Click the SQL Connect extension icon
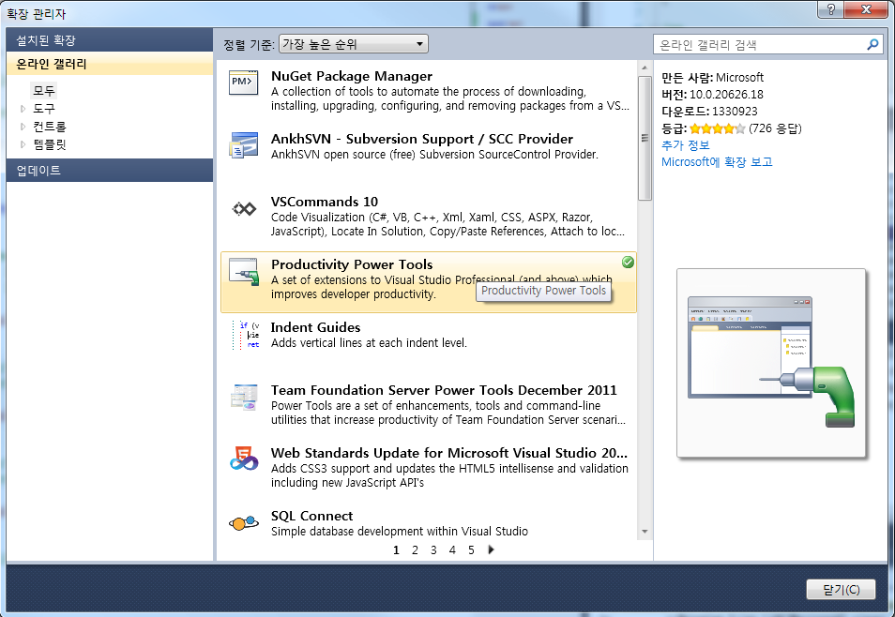 (243, 523)
